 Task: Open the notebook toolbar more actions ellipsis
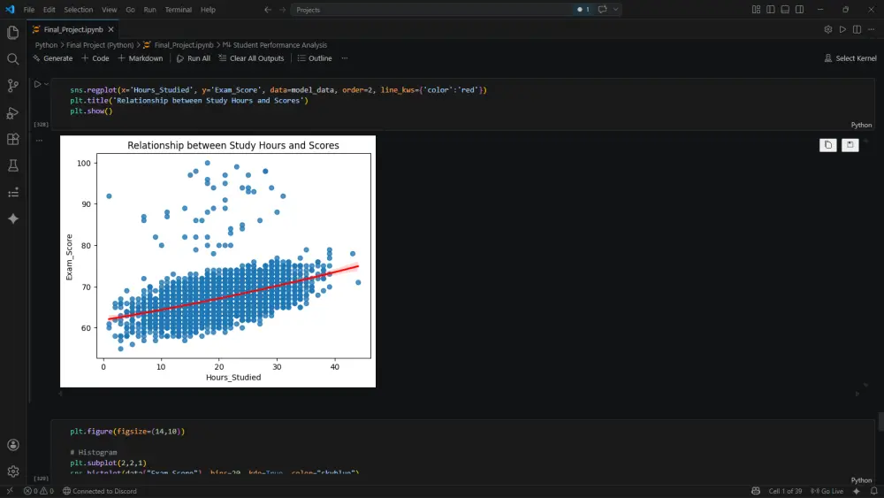pos(345,58)
